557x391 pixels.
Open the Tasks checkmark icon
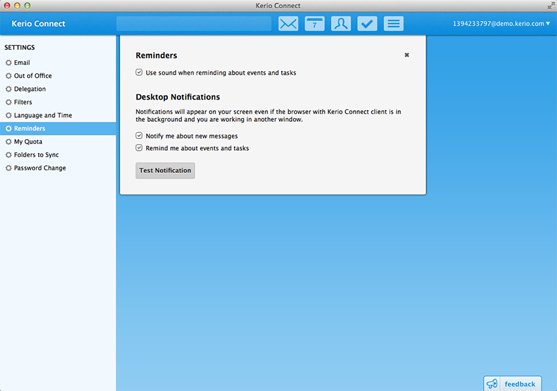click(x=367, y=24)
